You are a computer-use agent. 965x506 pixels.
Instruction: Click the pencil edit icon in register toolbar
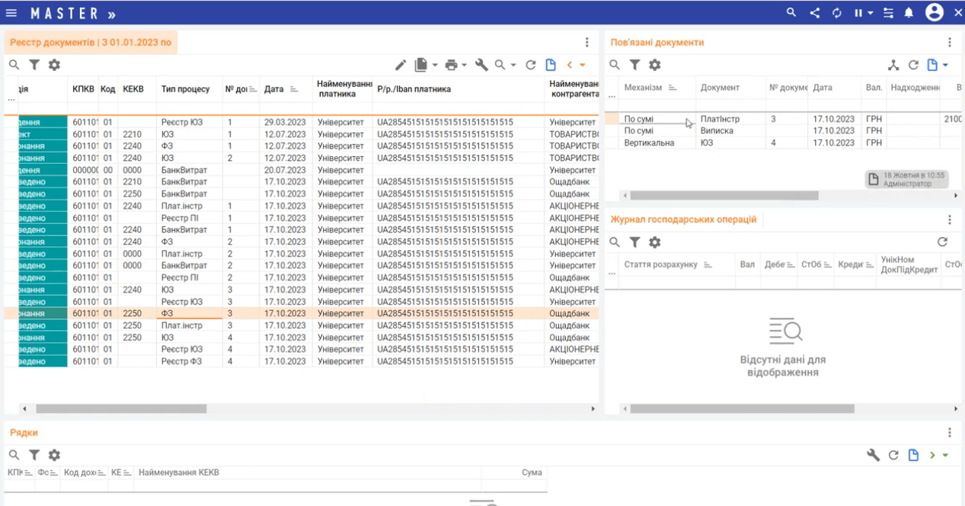click(401, 66)
